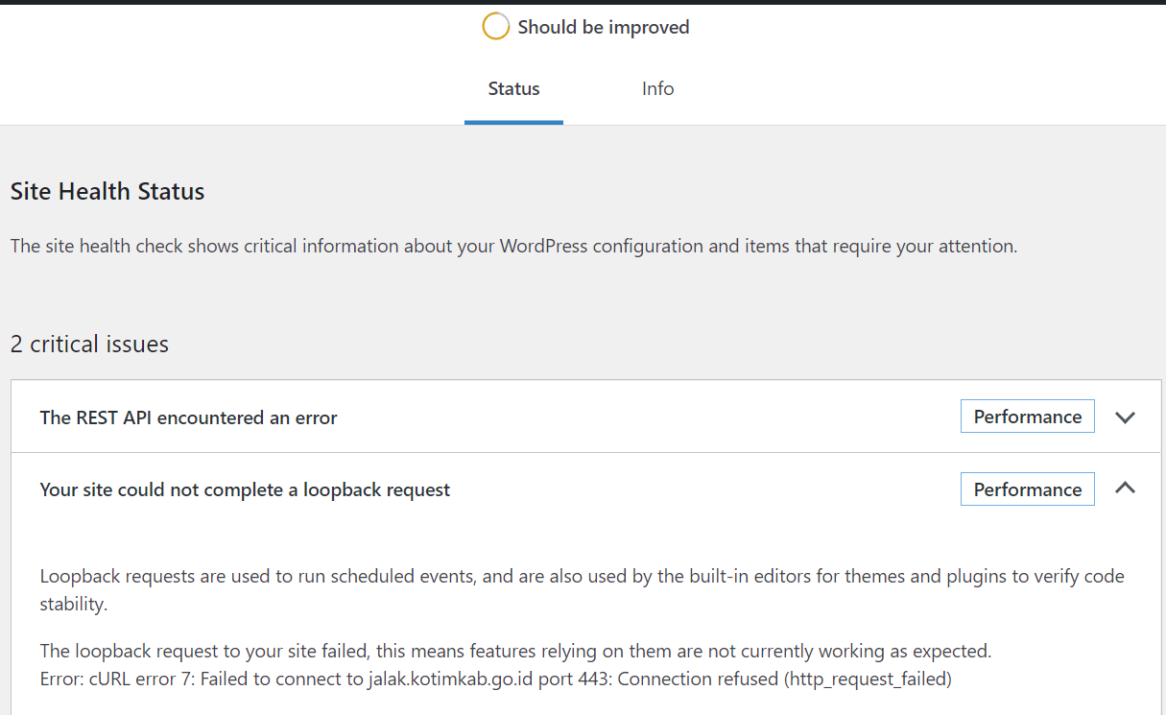
Task: Switch to the Info tab
Action: point(657,89)
